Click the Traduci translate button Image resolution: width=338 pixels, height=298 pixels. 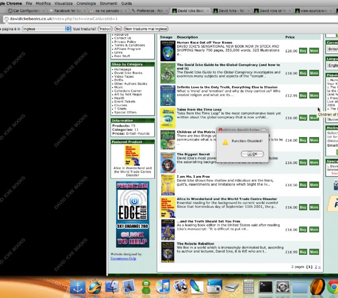point(105,29)
